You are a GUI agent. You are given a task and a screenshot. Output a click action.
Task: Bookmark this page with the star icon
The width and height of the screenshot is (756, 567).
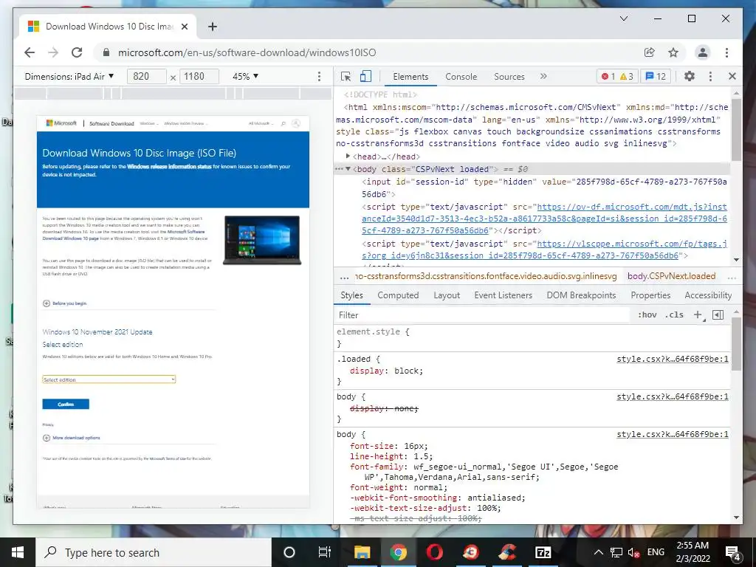673,52
